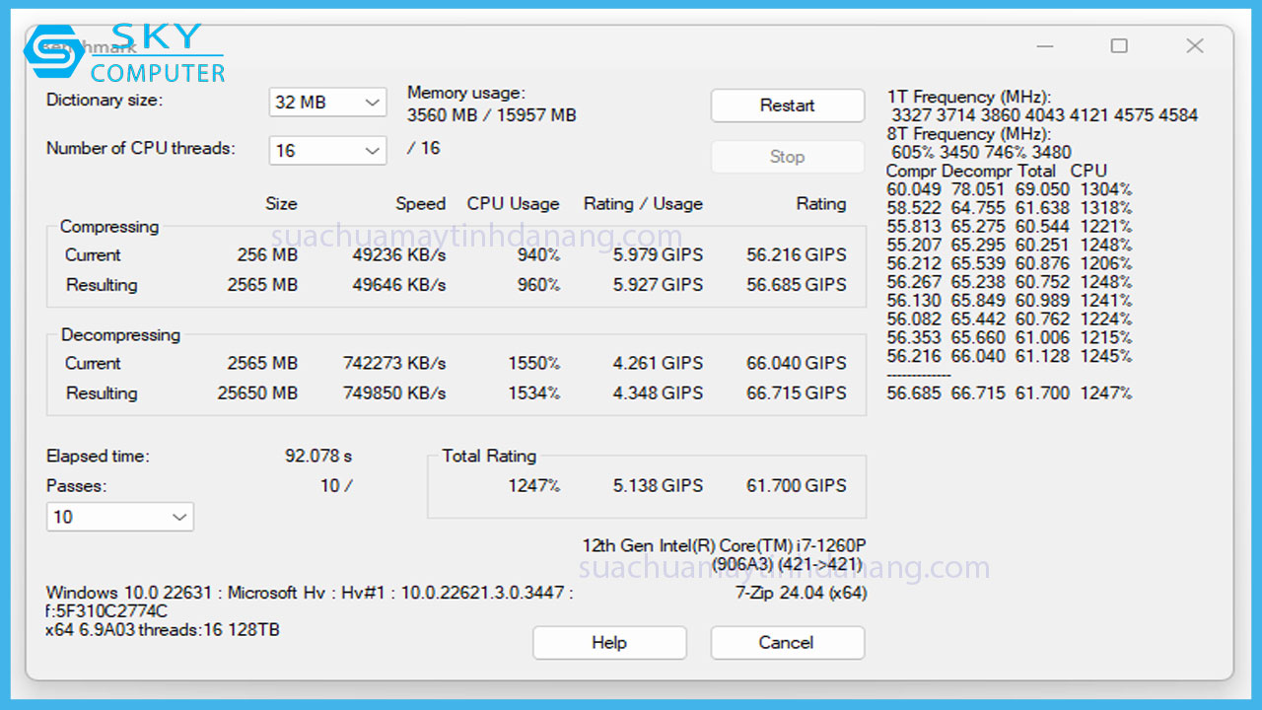1262x710 pixels.
Task: Open Help for the benchmark
Action: tap(608, 642)
